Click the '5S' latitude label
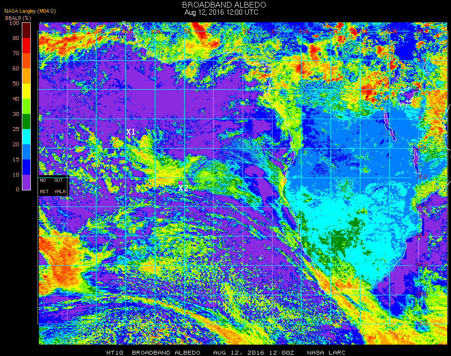Image resolution: width=451 pixels, height=356 pixels. coord(422,119)
